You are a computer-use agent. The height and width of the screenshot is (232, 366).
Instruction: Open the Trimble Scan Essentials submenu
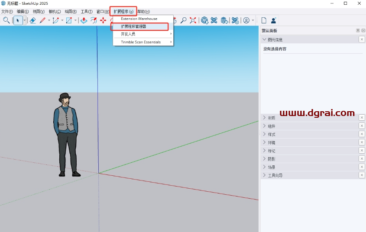pyautogui.click(x=143, y=42)
